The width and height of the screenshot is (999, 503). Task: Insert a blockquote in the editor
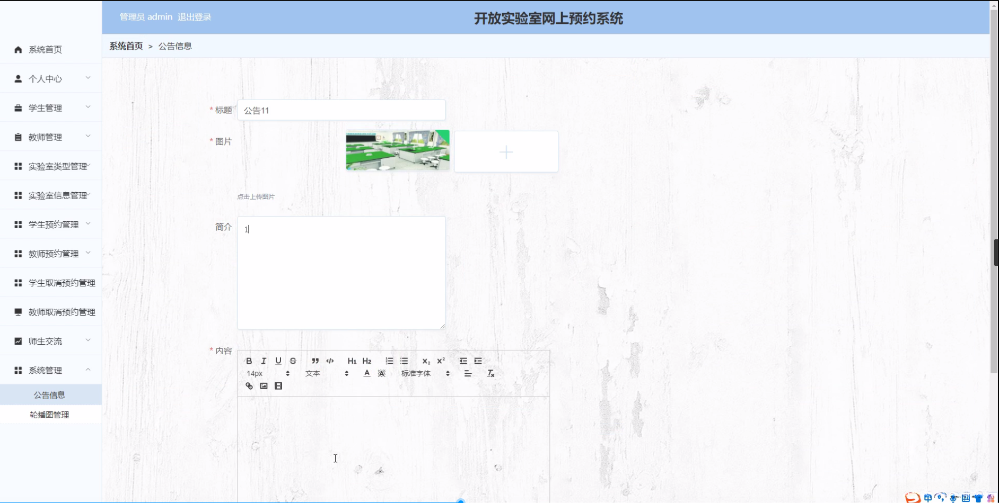[x=315, y=361]
